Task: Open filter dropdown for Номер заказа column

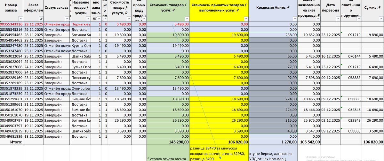Action: coord(21,19)
